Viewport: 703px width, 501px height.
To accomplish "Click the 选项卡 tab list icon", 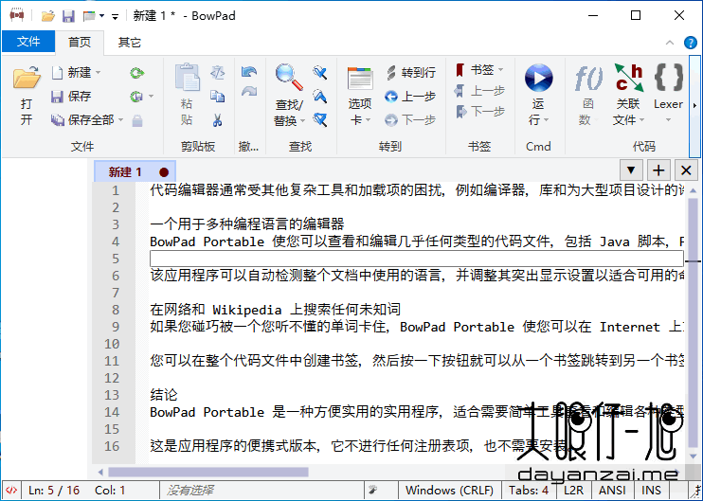I will [x=360, y=79].
